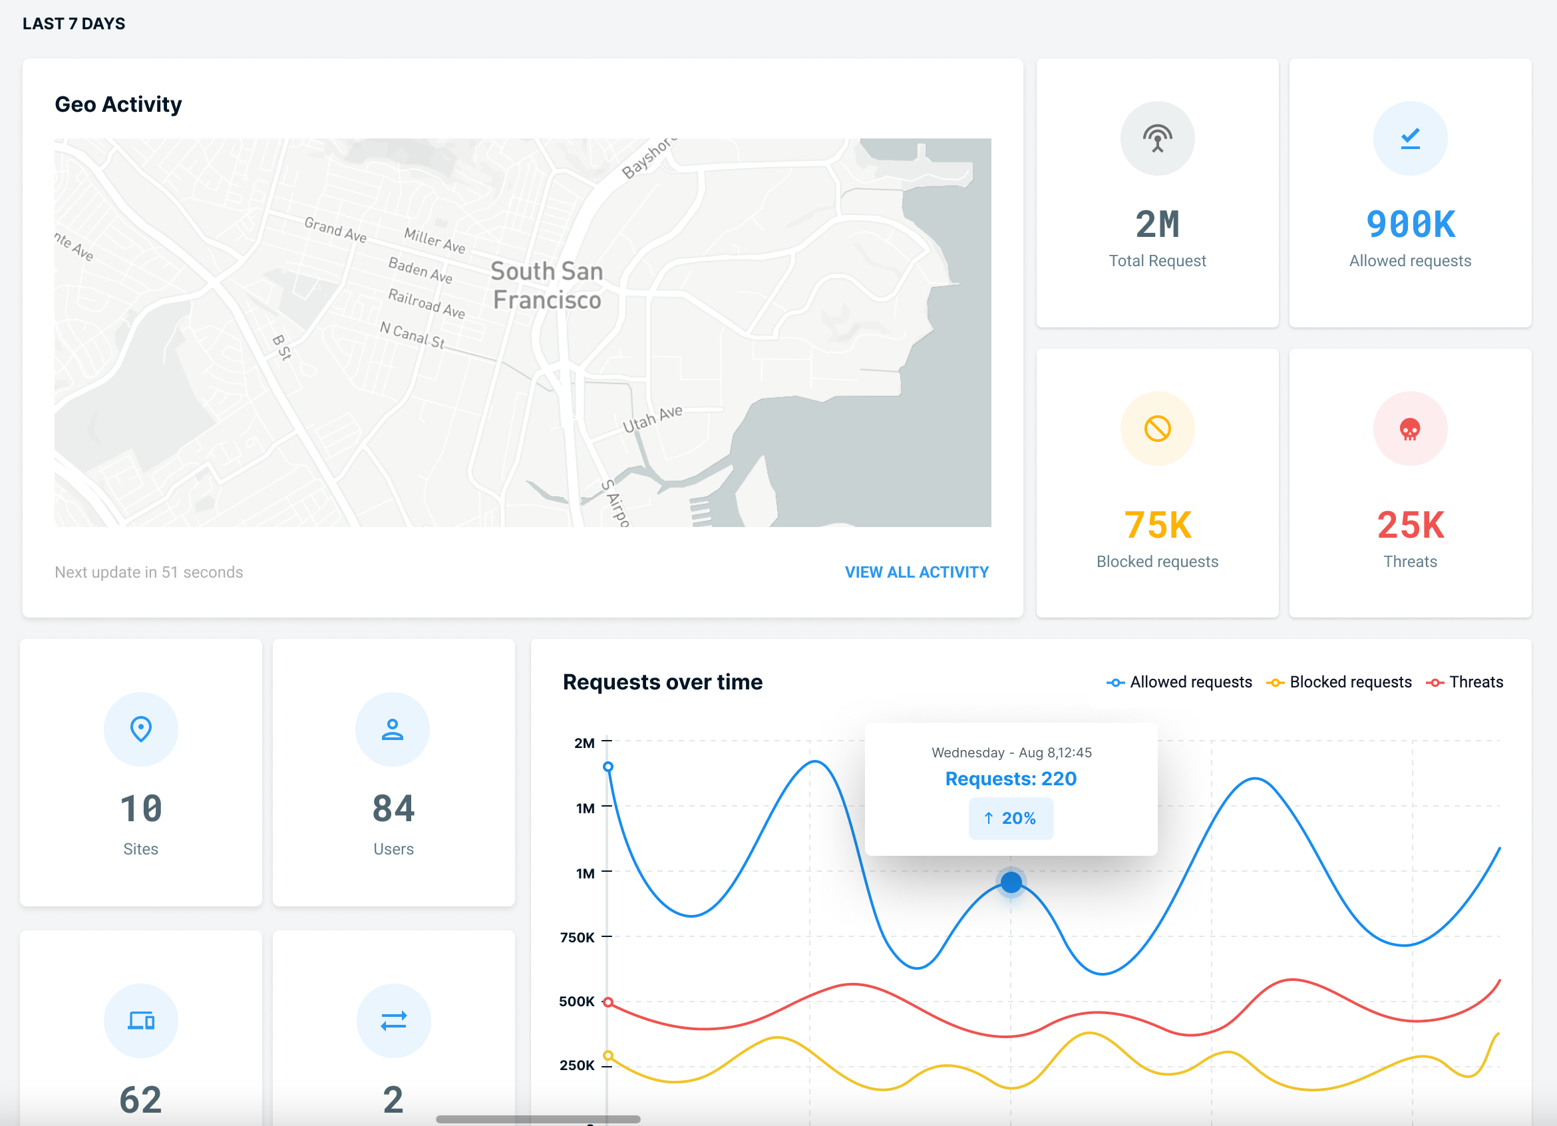The width and height of the screenshot is (1557, 1126).
Task: Click the Blocked requests prohibited icon
Action: [1158, 429]
